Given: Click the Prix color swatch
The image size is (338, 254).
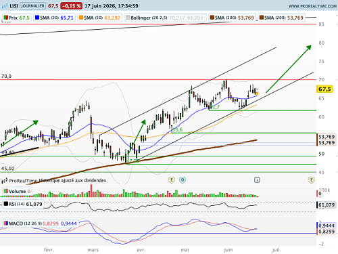Looking at the screenshot, I should click(6, 18).
